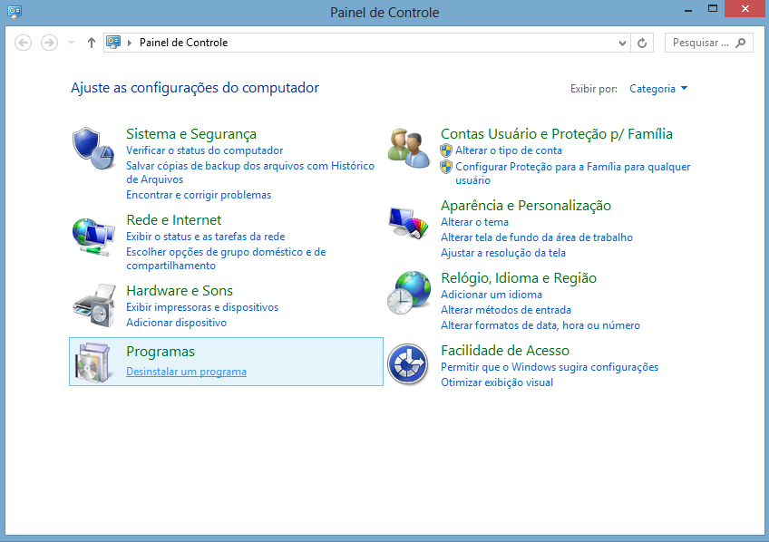This screenshot has width=769, height=542.
Task: Click Alterar métodos de entrada
Action: (506, 310)
